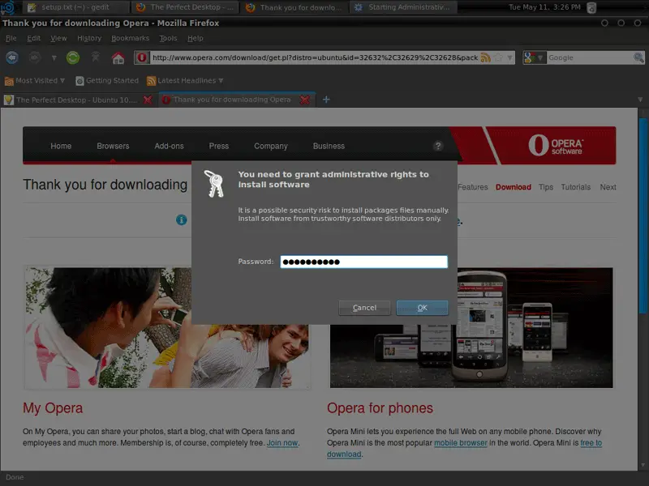This screenshot has width=649, height=486.
Task: Open the File menu
Action: [11, 38]
